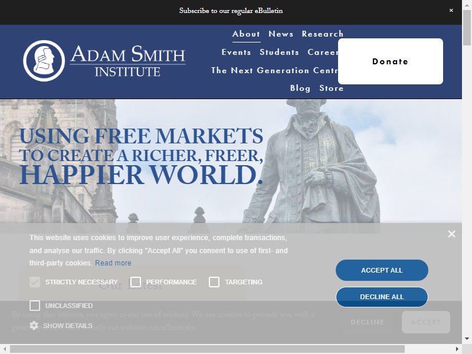Open the News menu item
Viewport: 472px width, 354px height.
click(x=281, y=34)
